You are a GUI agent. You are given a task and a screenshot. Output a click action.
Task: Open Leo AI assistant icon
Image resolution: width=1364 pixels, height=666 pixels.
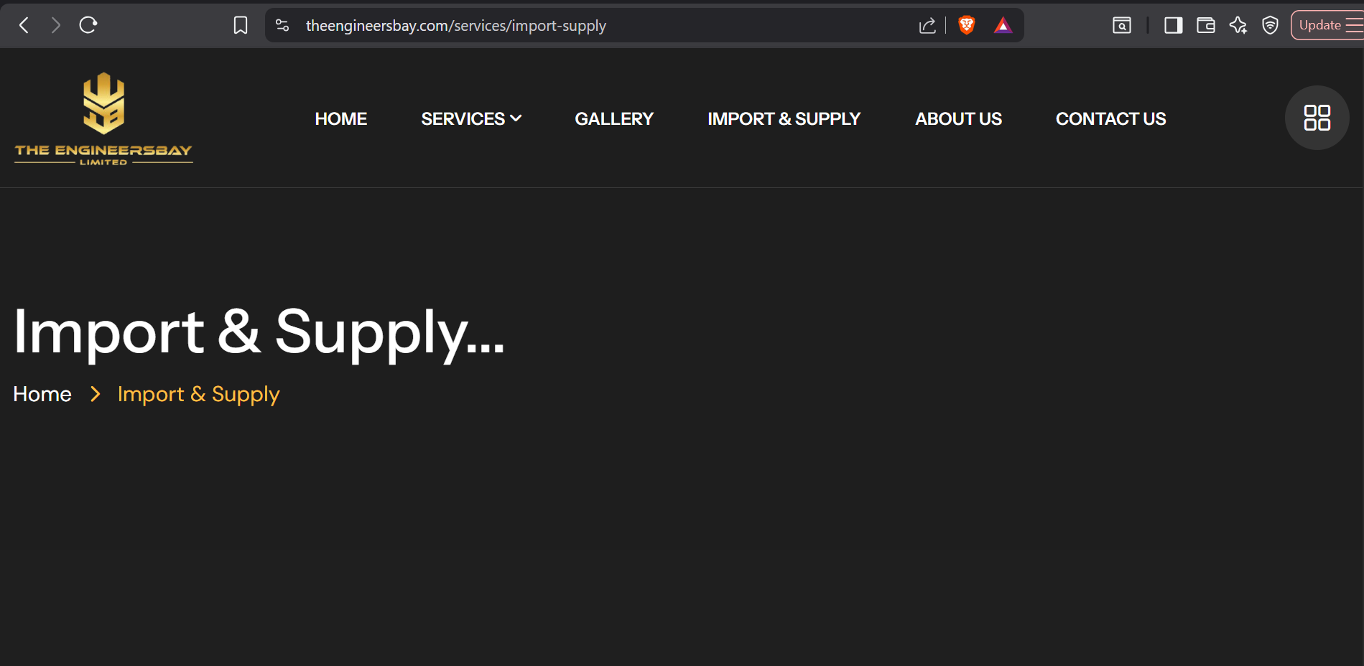[x=1238, y=26]
